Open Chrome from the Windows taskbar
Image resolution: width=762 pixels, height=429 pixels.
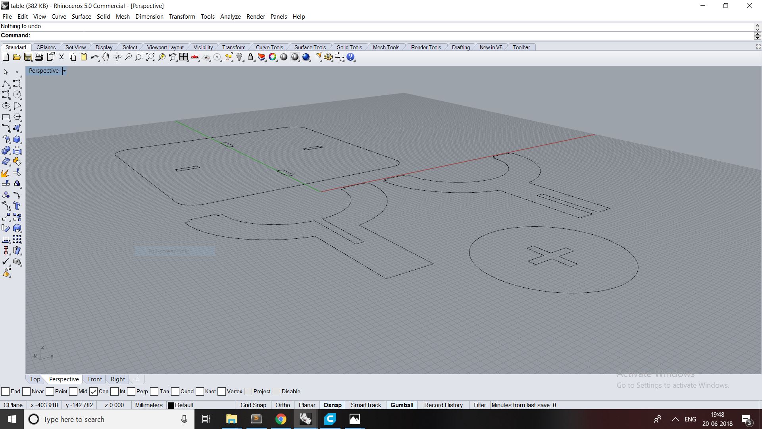[281, 419]
